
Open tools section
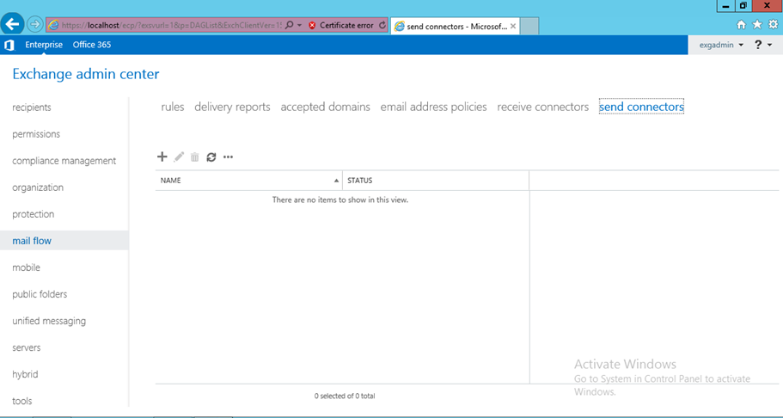(x=22, y=401)
